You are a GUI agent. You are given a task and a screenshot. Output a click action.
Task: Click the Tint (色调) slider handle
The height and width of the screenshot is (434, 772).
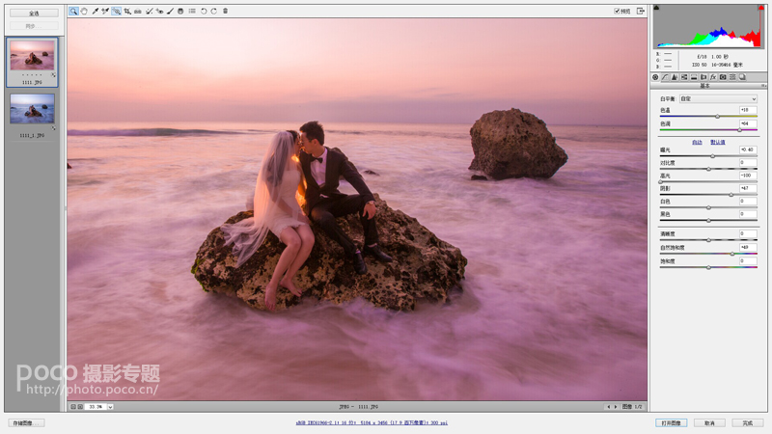coord(739,130)
